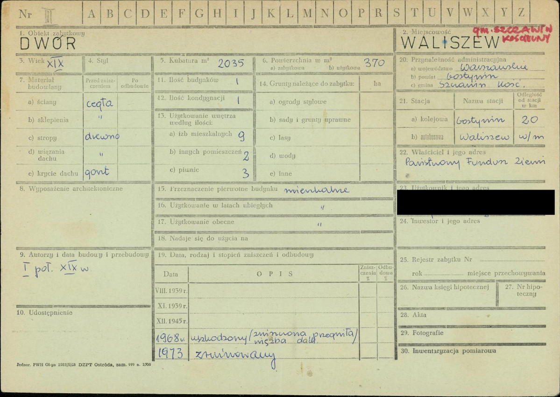Select the gont roof covering entry
This screenshot has width=560, height=397.
point(97,172)
